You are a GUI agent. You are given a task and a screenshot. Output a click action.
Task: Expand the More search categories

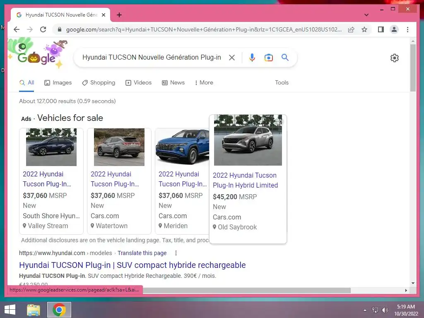click(x=204, y=83)
